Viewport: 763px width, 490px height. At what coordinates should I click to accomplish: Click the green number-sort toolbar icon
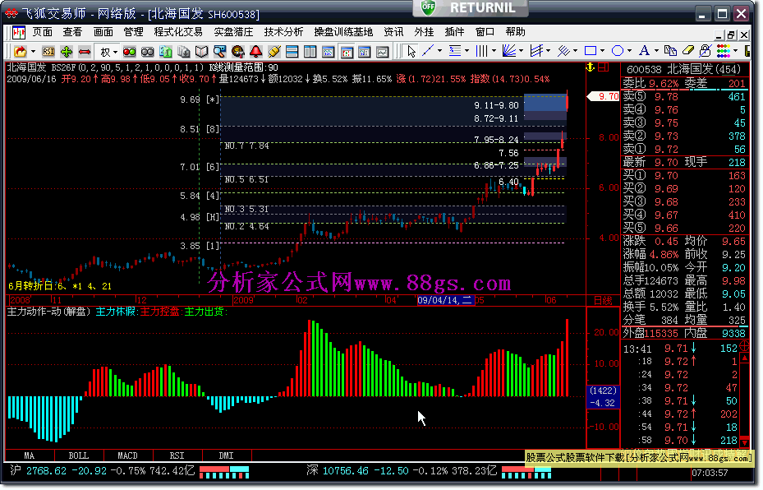(165, 51)
